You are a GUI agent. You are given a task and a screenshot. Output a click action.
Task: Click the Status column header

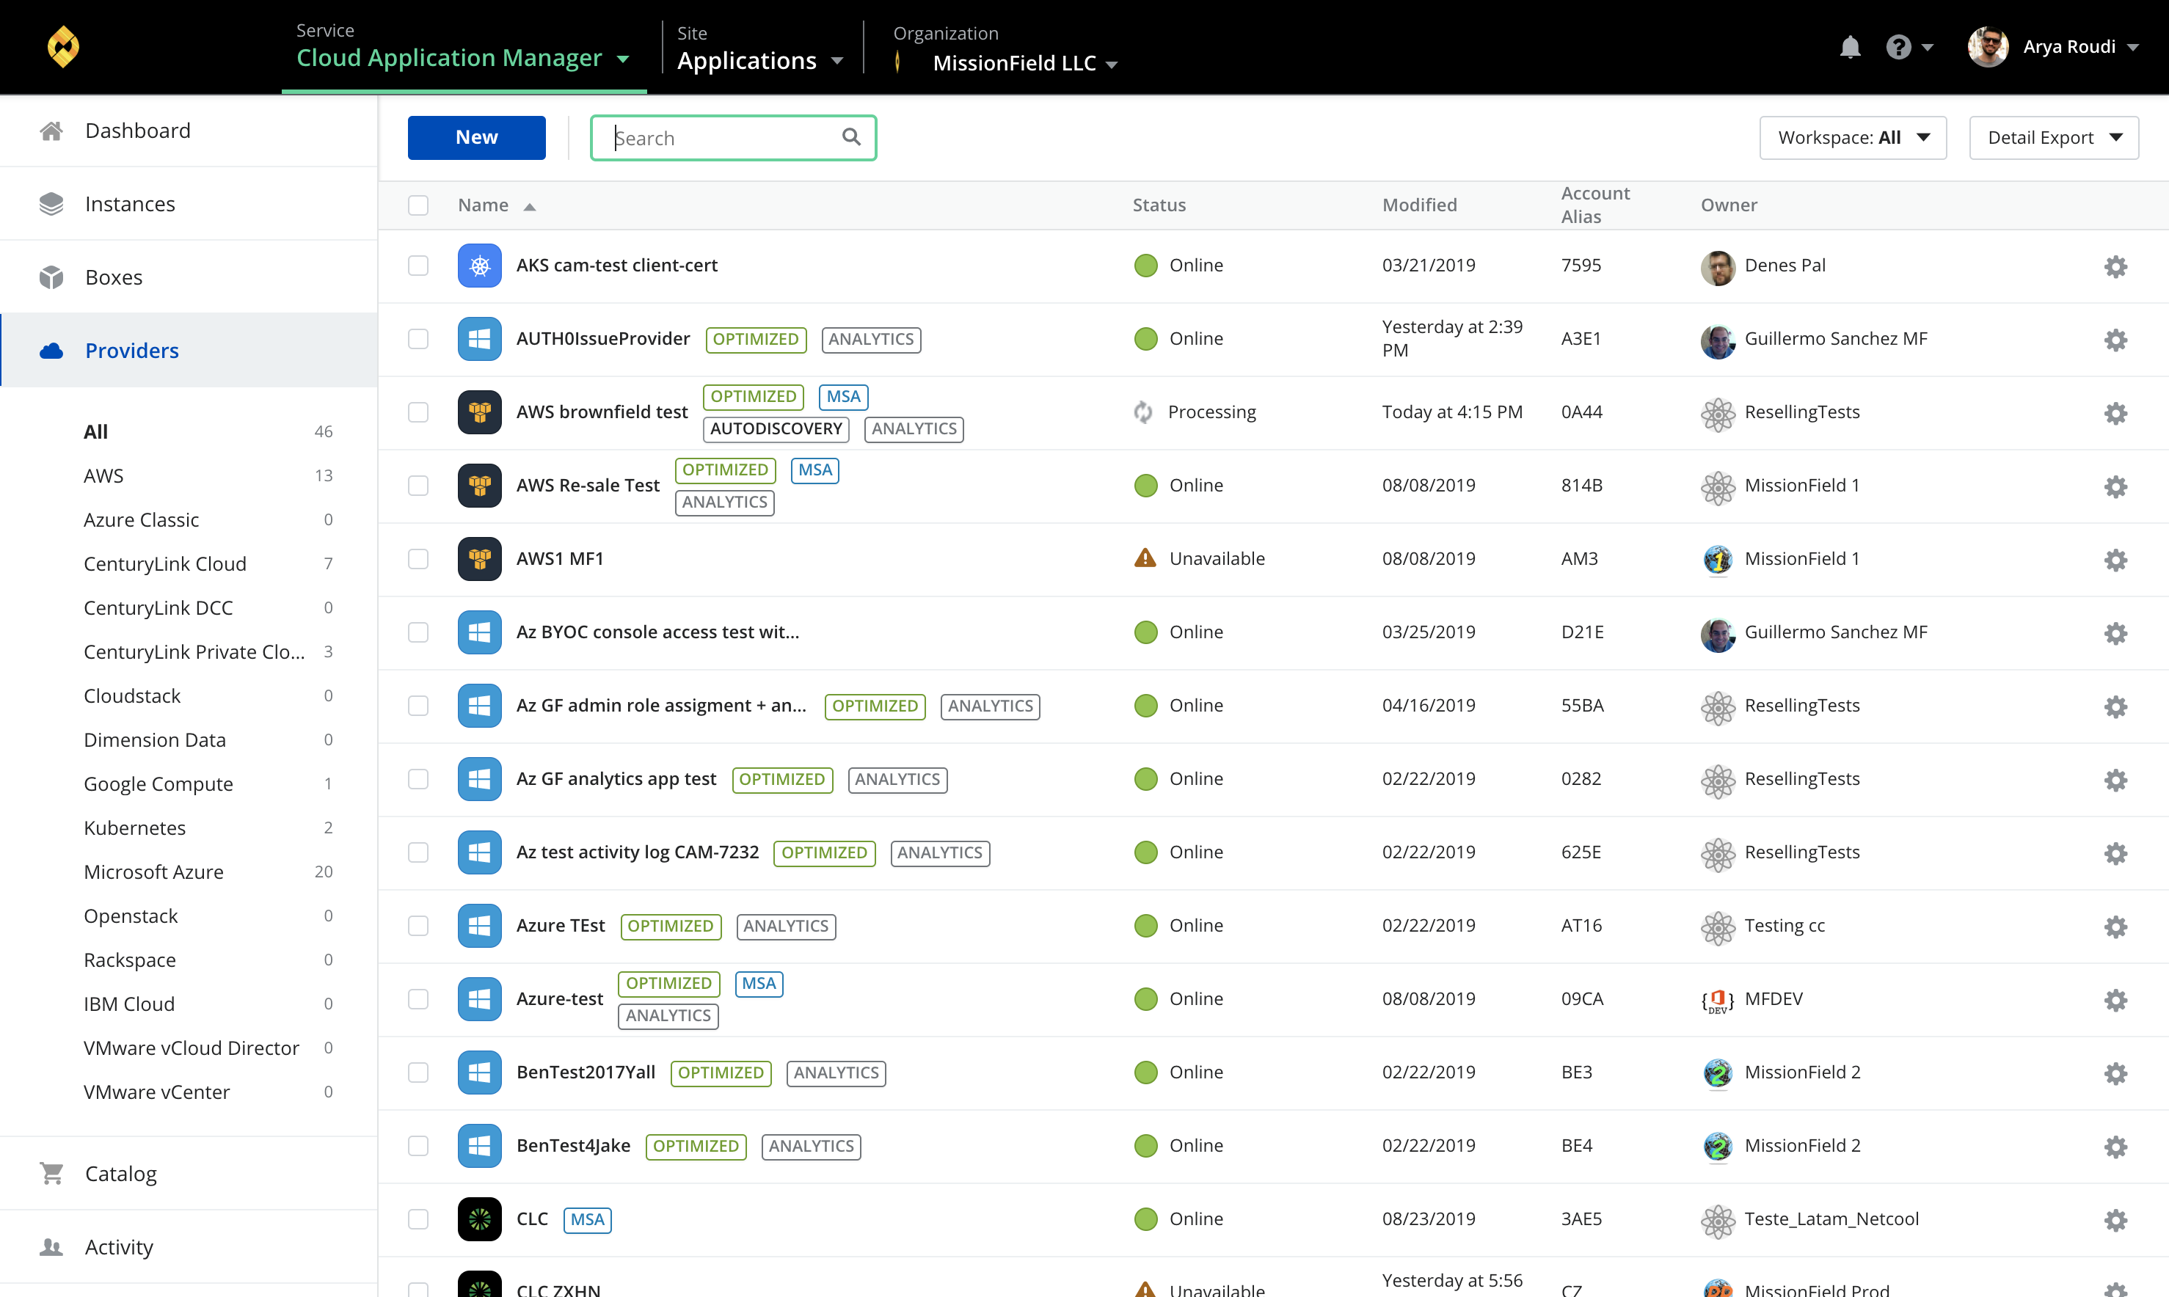[x=1159, y=205]
